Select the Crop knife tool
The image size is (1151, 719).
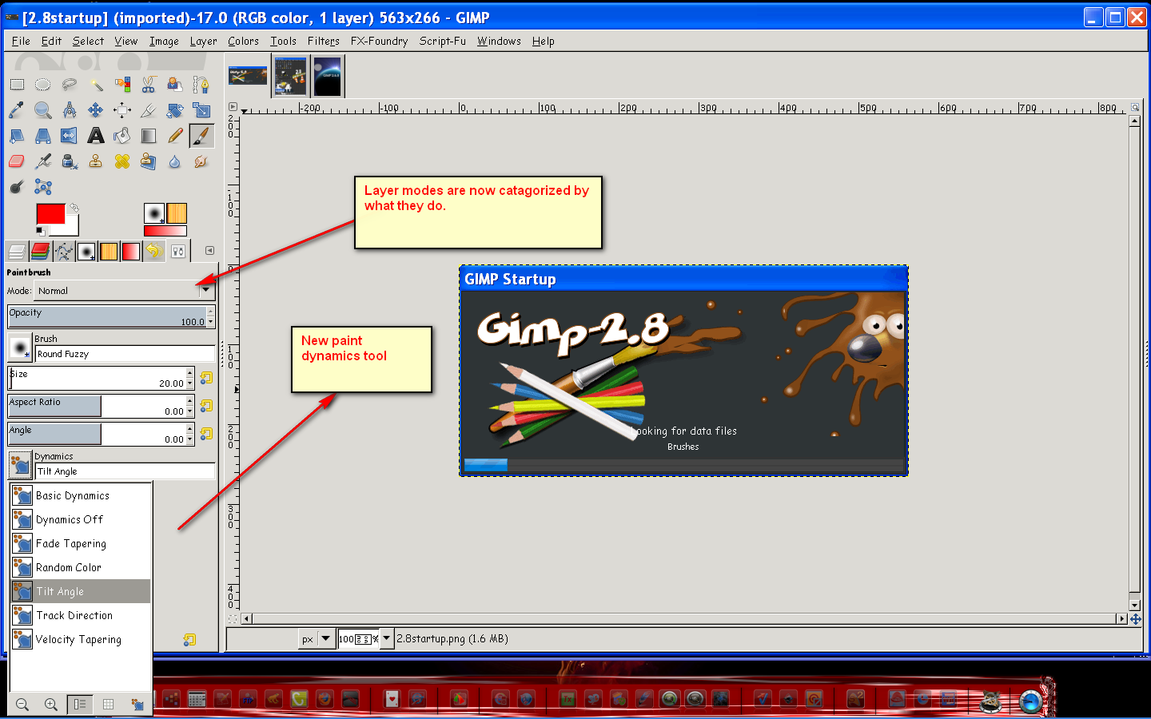click(149, 109)
